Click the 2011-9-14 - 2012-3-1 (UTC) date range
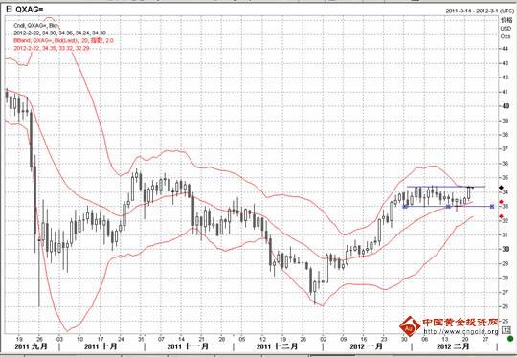 480,11
